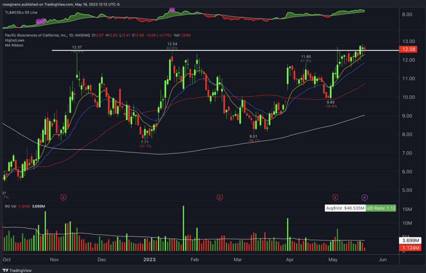
Task: Click the Dec label on time axis
Action: pos(102,260)
